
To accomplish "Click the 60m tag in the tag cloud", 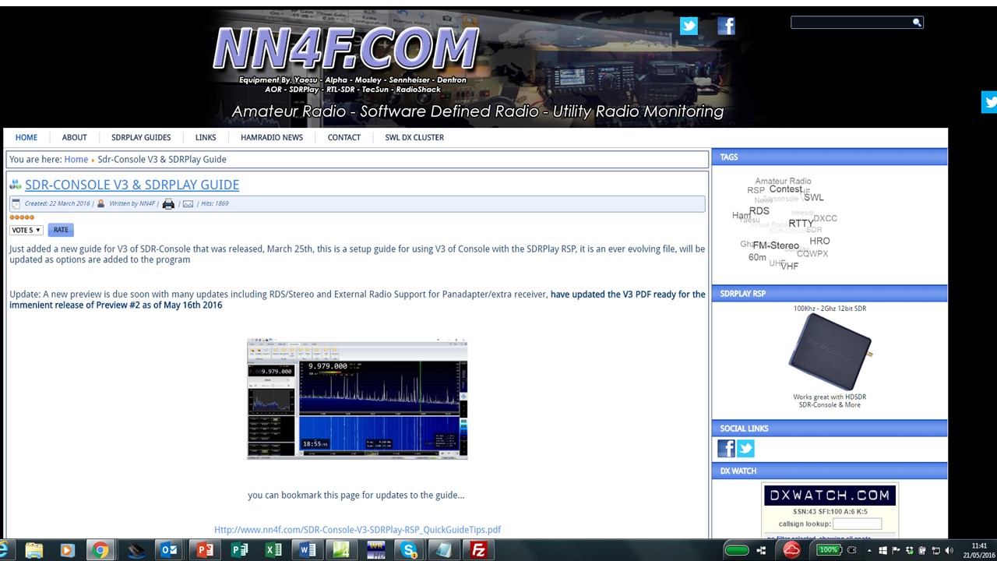I will click(x=757, y=257).
